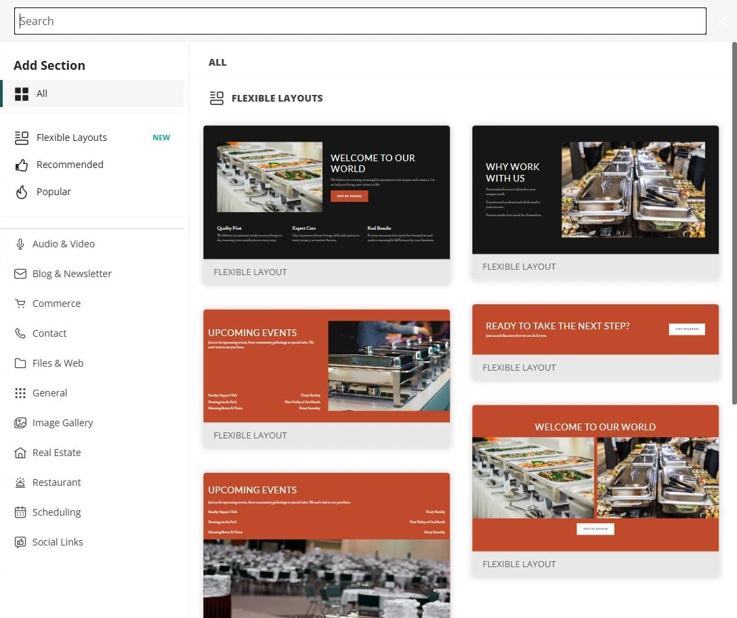Choose Upcoming Events layout with banquet hall photo
Viewport: 737px width, 618px height.
(x=327, y=545)
